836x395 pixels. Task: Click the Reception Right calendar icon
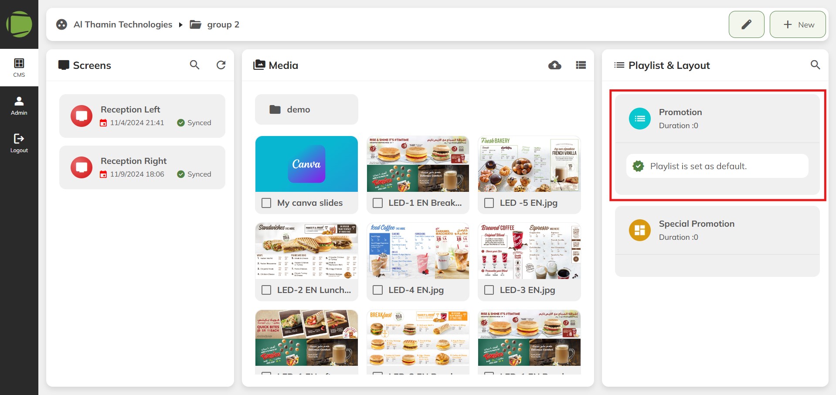(x=103, y=174)
